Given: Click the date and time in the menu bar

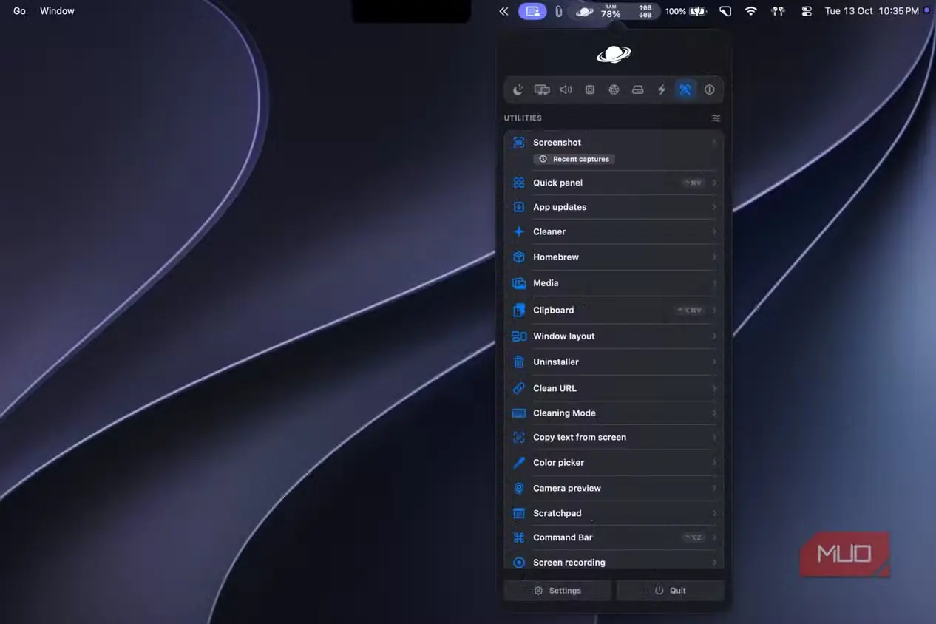Looking at the screenshot, I should click(872, 11).
